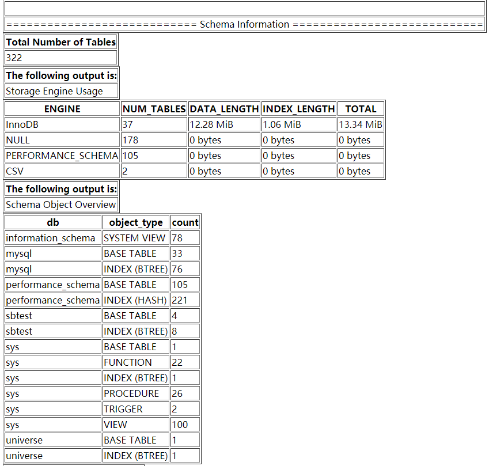
Task: Click mysql BASE TABLE count 33
Action: tap(185, 253)
